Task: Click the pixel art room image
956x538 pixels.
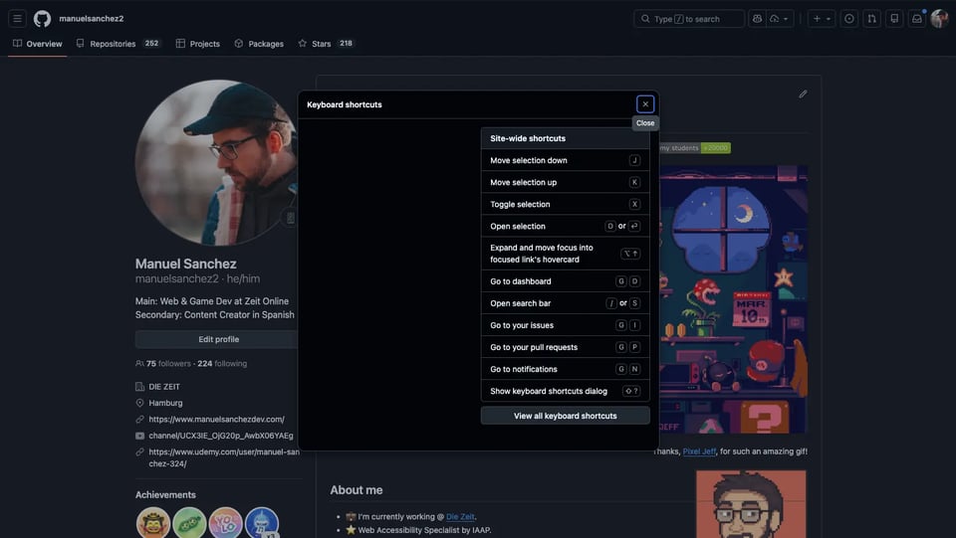Action: 733,299
